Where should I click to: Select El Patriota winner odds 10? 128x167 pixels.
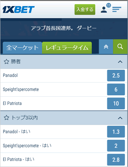pos(116,104)
